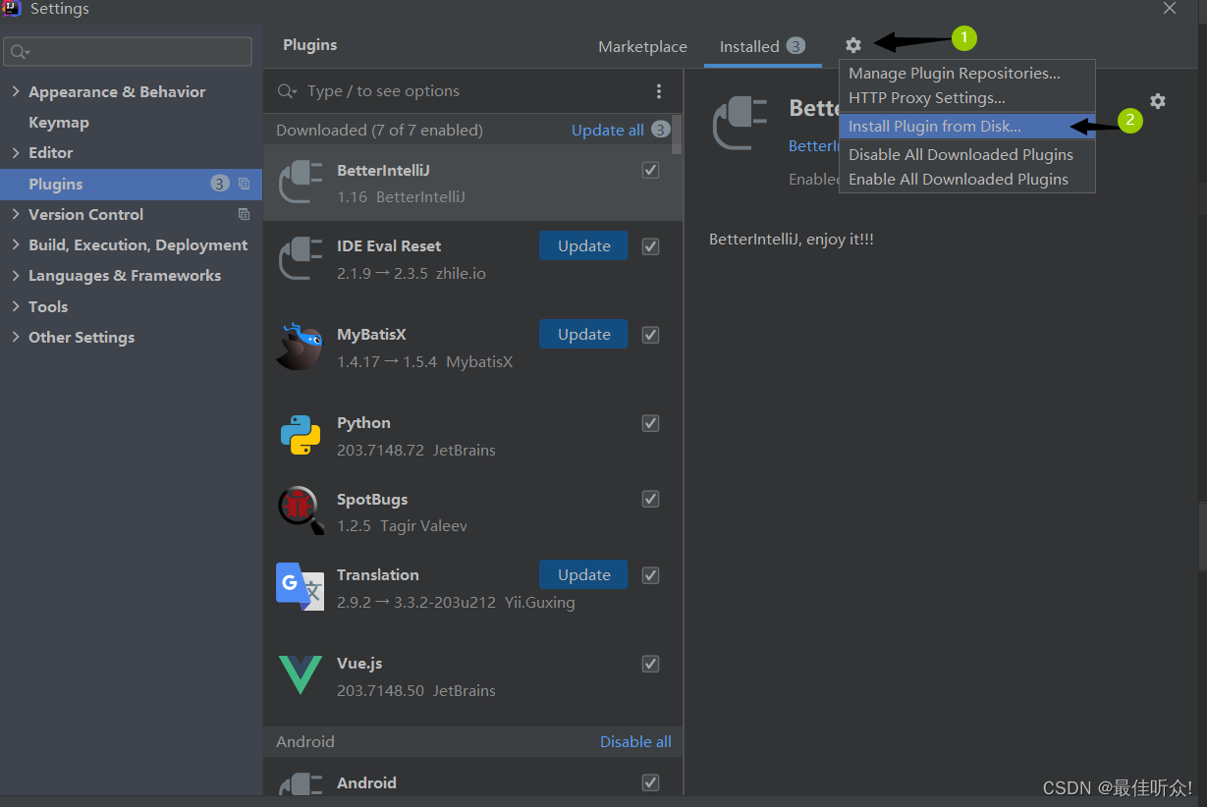The height and width of the screenshot is (807, 1207).
Task: Select Install Plugin from Disk
Action: pyautogui.click(x=966, y=127)
